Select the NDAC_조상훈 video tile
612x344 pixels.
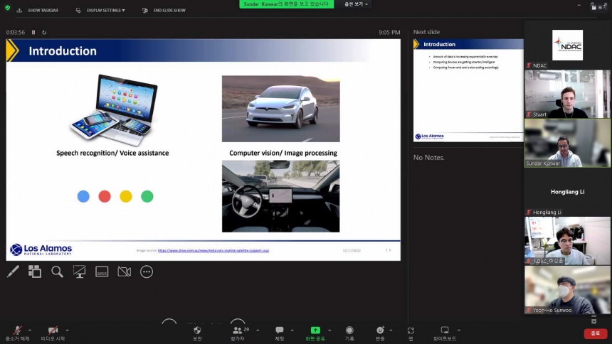567,241
